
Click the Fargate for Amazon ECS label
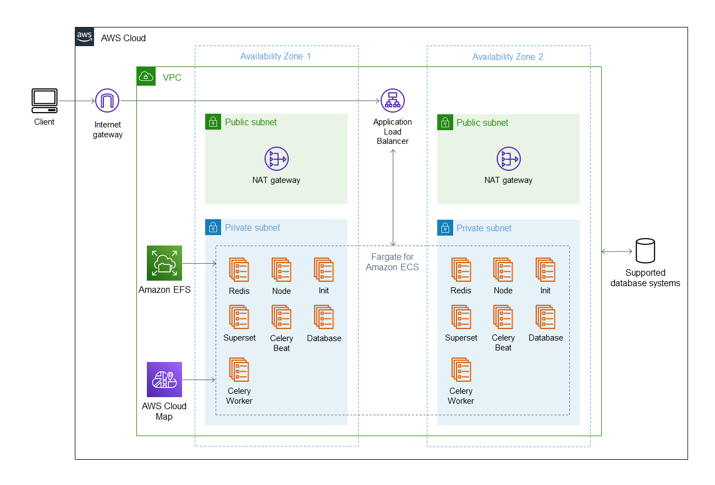coord(393,262)
